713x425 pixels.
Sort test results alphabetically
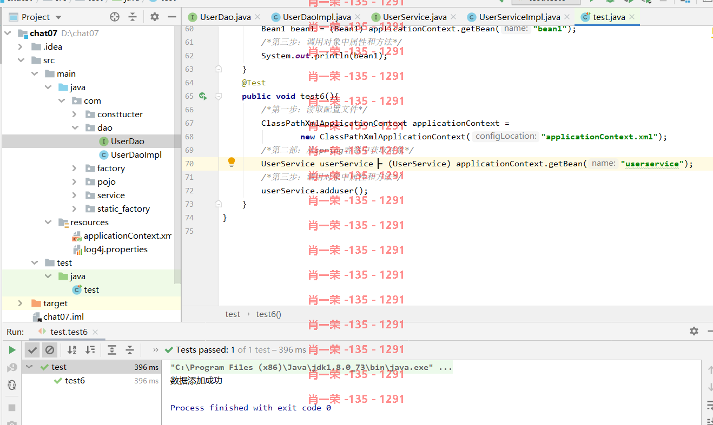pyautogui.click(x=72, y=350)
